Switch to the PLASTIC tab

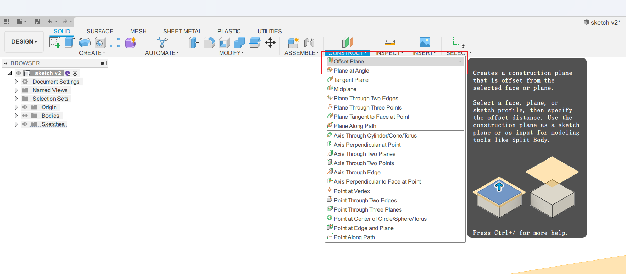pos(229,31)
